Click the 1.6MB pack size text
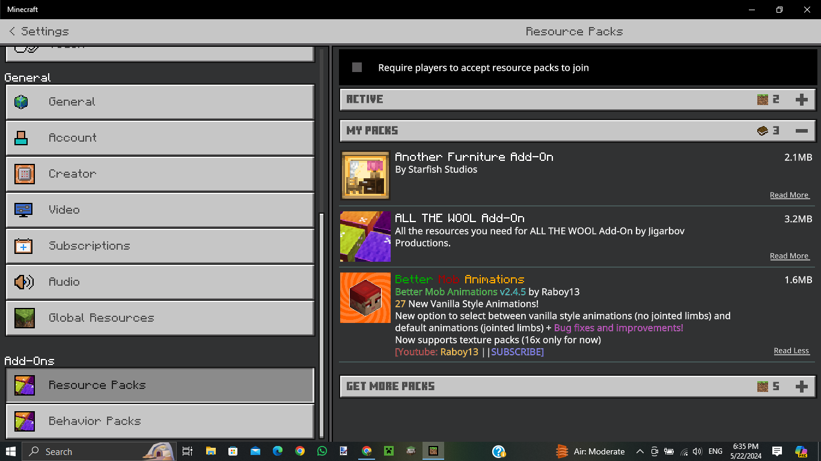The image size is (821, 461). point(798,280)
